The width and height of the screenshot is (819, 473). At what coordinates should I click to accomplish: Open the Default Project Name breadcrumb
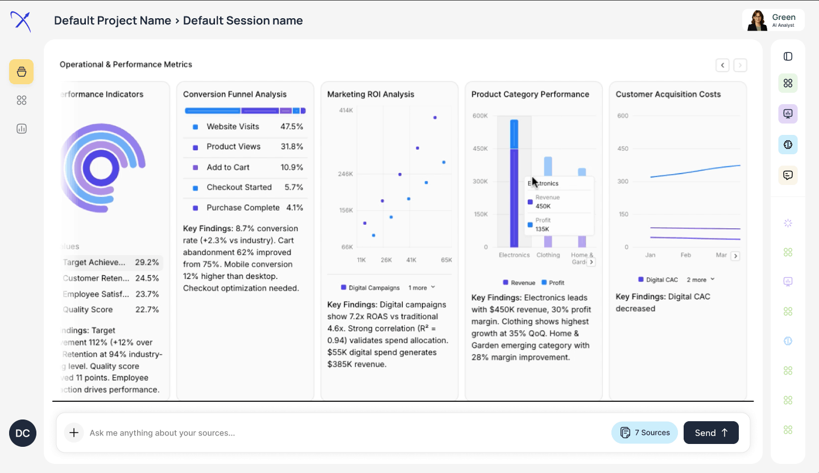pos(111,20)
